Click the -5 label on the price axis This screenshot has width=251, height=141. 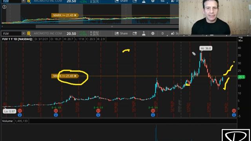pyautogui.click(x=239, y=116)
